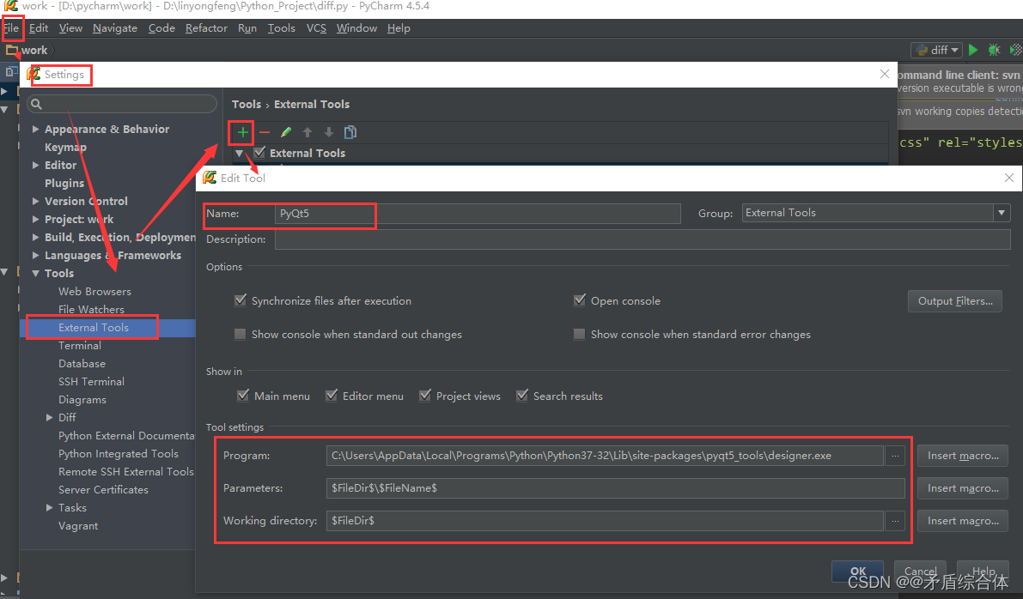The height and width of the screenshot is (599, 1023).
Task: Expand the Diff settings node
Action: tap(49, 417)
